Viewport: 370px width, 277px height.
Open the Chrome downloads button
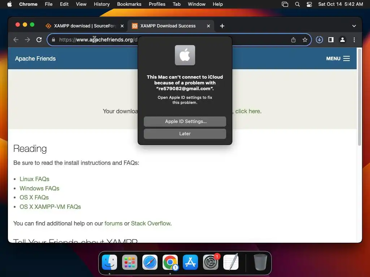coord(319,40)
